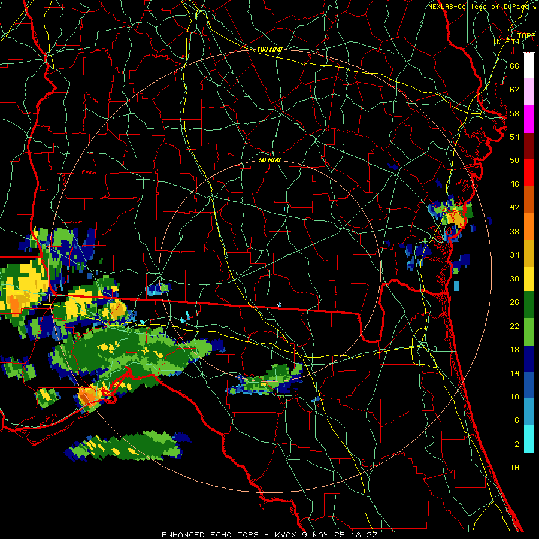
Task: Click the '18:27' timestamp at bottom
Action: click(x=364, y=535)
